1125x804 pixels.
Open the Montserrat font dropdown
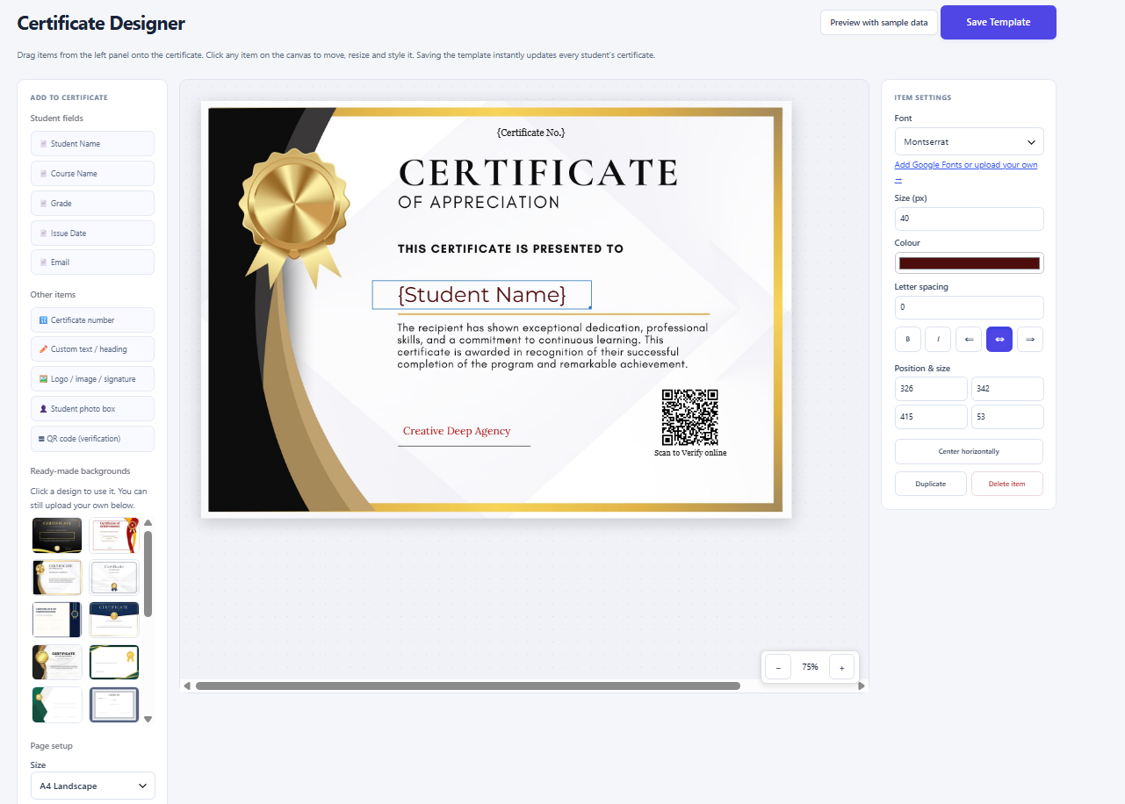[969, 141]
